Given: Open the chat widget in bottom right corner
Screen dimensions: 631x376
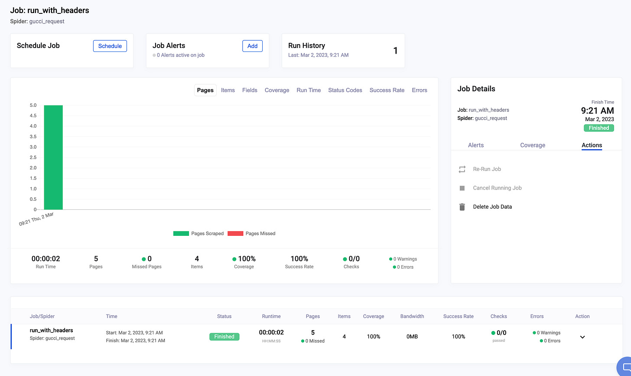Looking at the screenshot, I should click(x=625, y=366).
